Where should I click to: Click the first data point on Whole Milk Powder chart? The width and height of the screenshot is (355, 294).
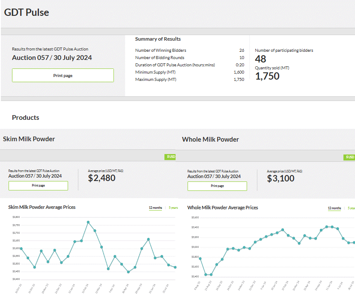200,258
